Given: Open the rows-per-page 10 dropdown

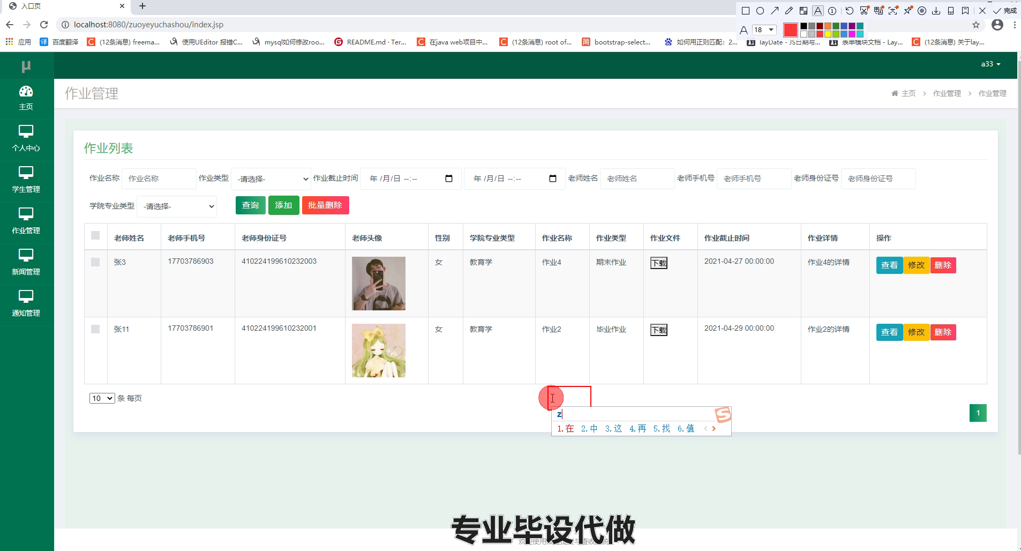Looking at the screenshot, I should click(102, 398).
